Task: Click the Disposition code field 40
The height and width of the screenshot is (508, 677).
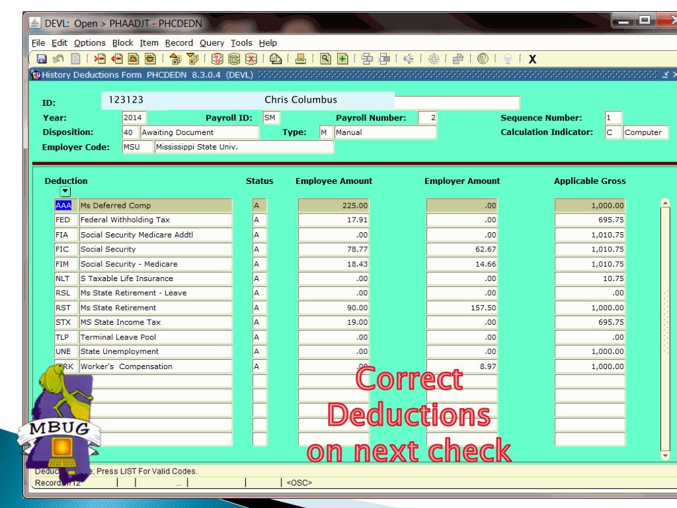Action: 130,132
